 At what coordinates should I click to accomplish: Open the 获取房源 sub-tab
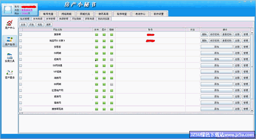pos(90,19)
